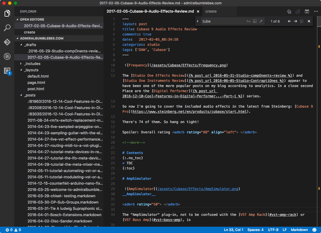Screen dimensions: 321x233
Task: Expand the find widget to show replace
Action: coord(198,21)
